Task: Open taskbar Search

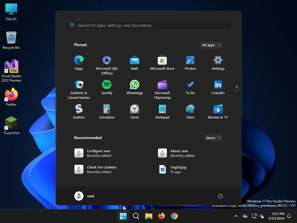Action: click(136, 216)
